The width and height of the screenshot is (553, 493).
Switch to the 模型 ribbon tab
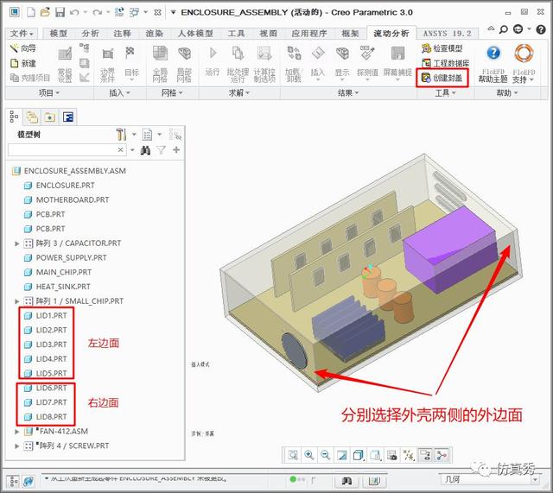pyautogui.click(x=58, y=34)
